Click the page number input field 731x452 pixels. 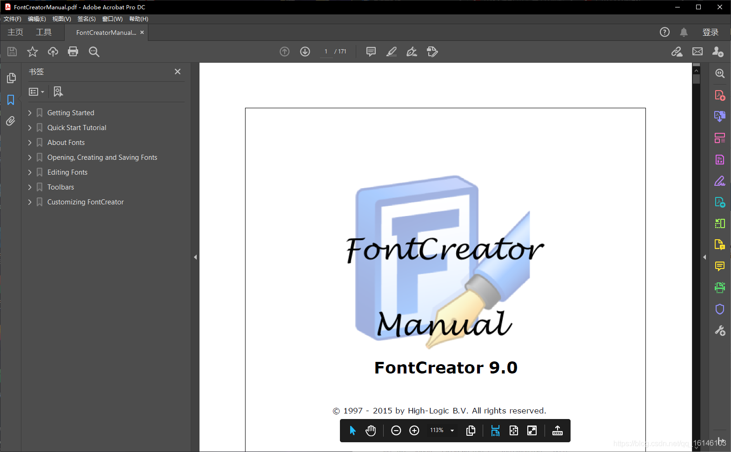(326, 52)
